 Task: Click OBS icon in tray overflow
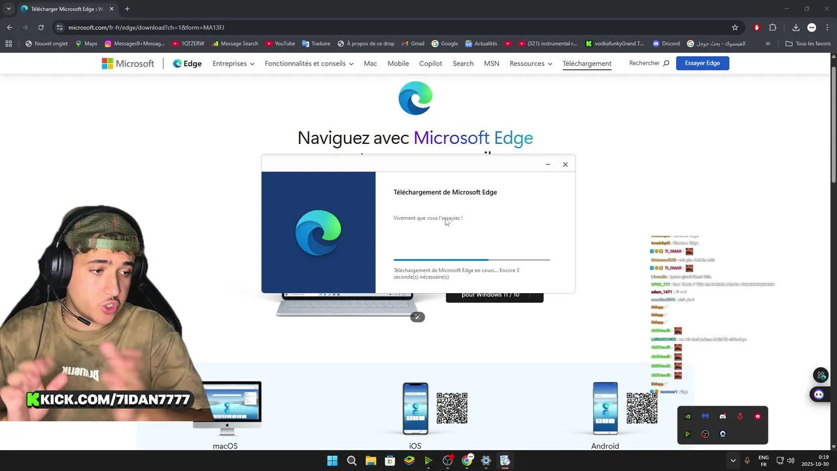(x=705, y=434)
